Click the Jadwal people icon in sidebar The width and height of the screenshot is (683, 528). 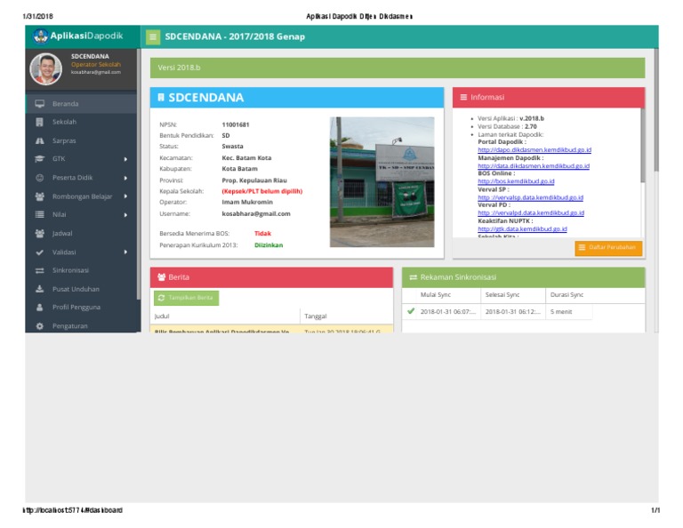point(40,233)
